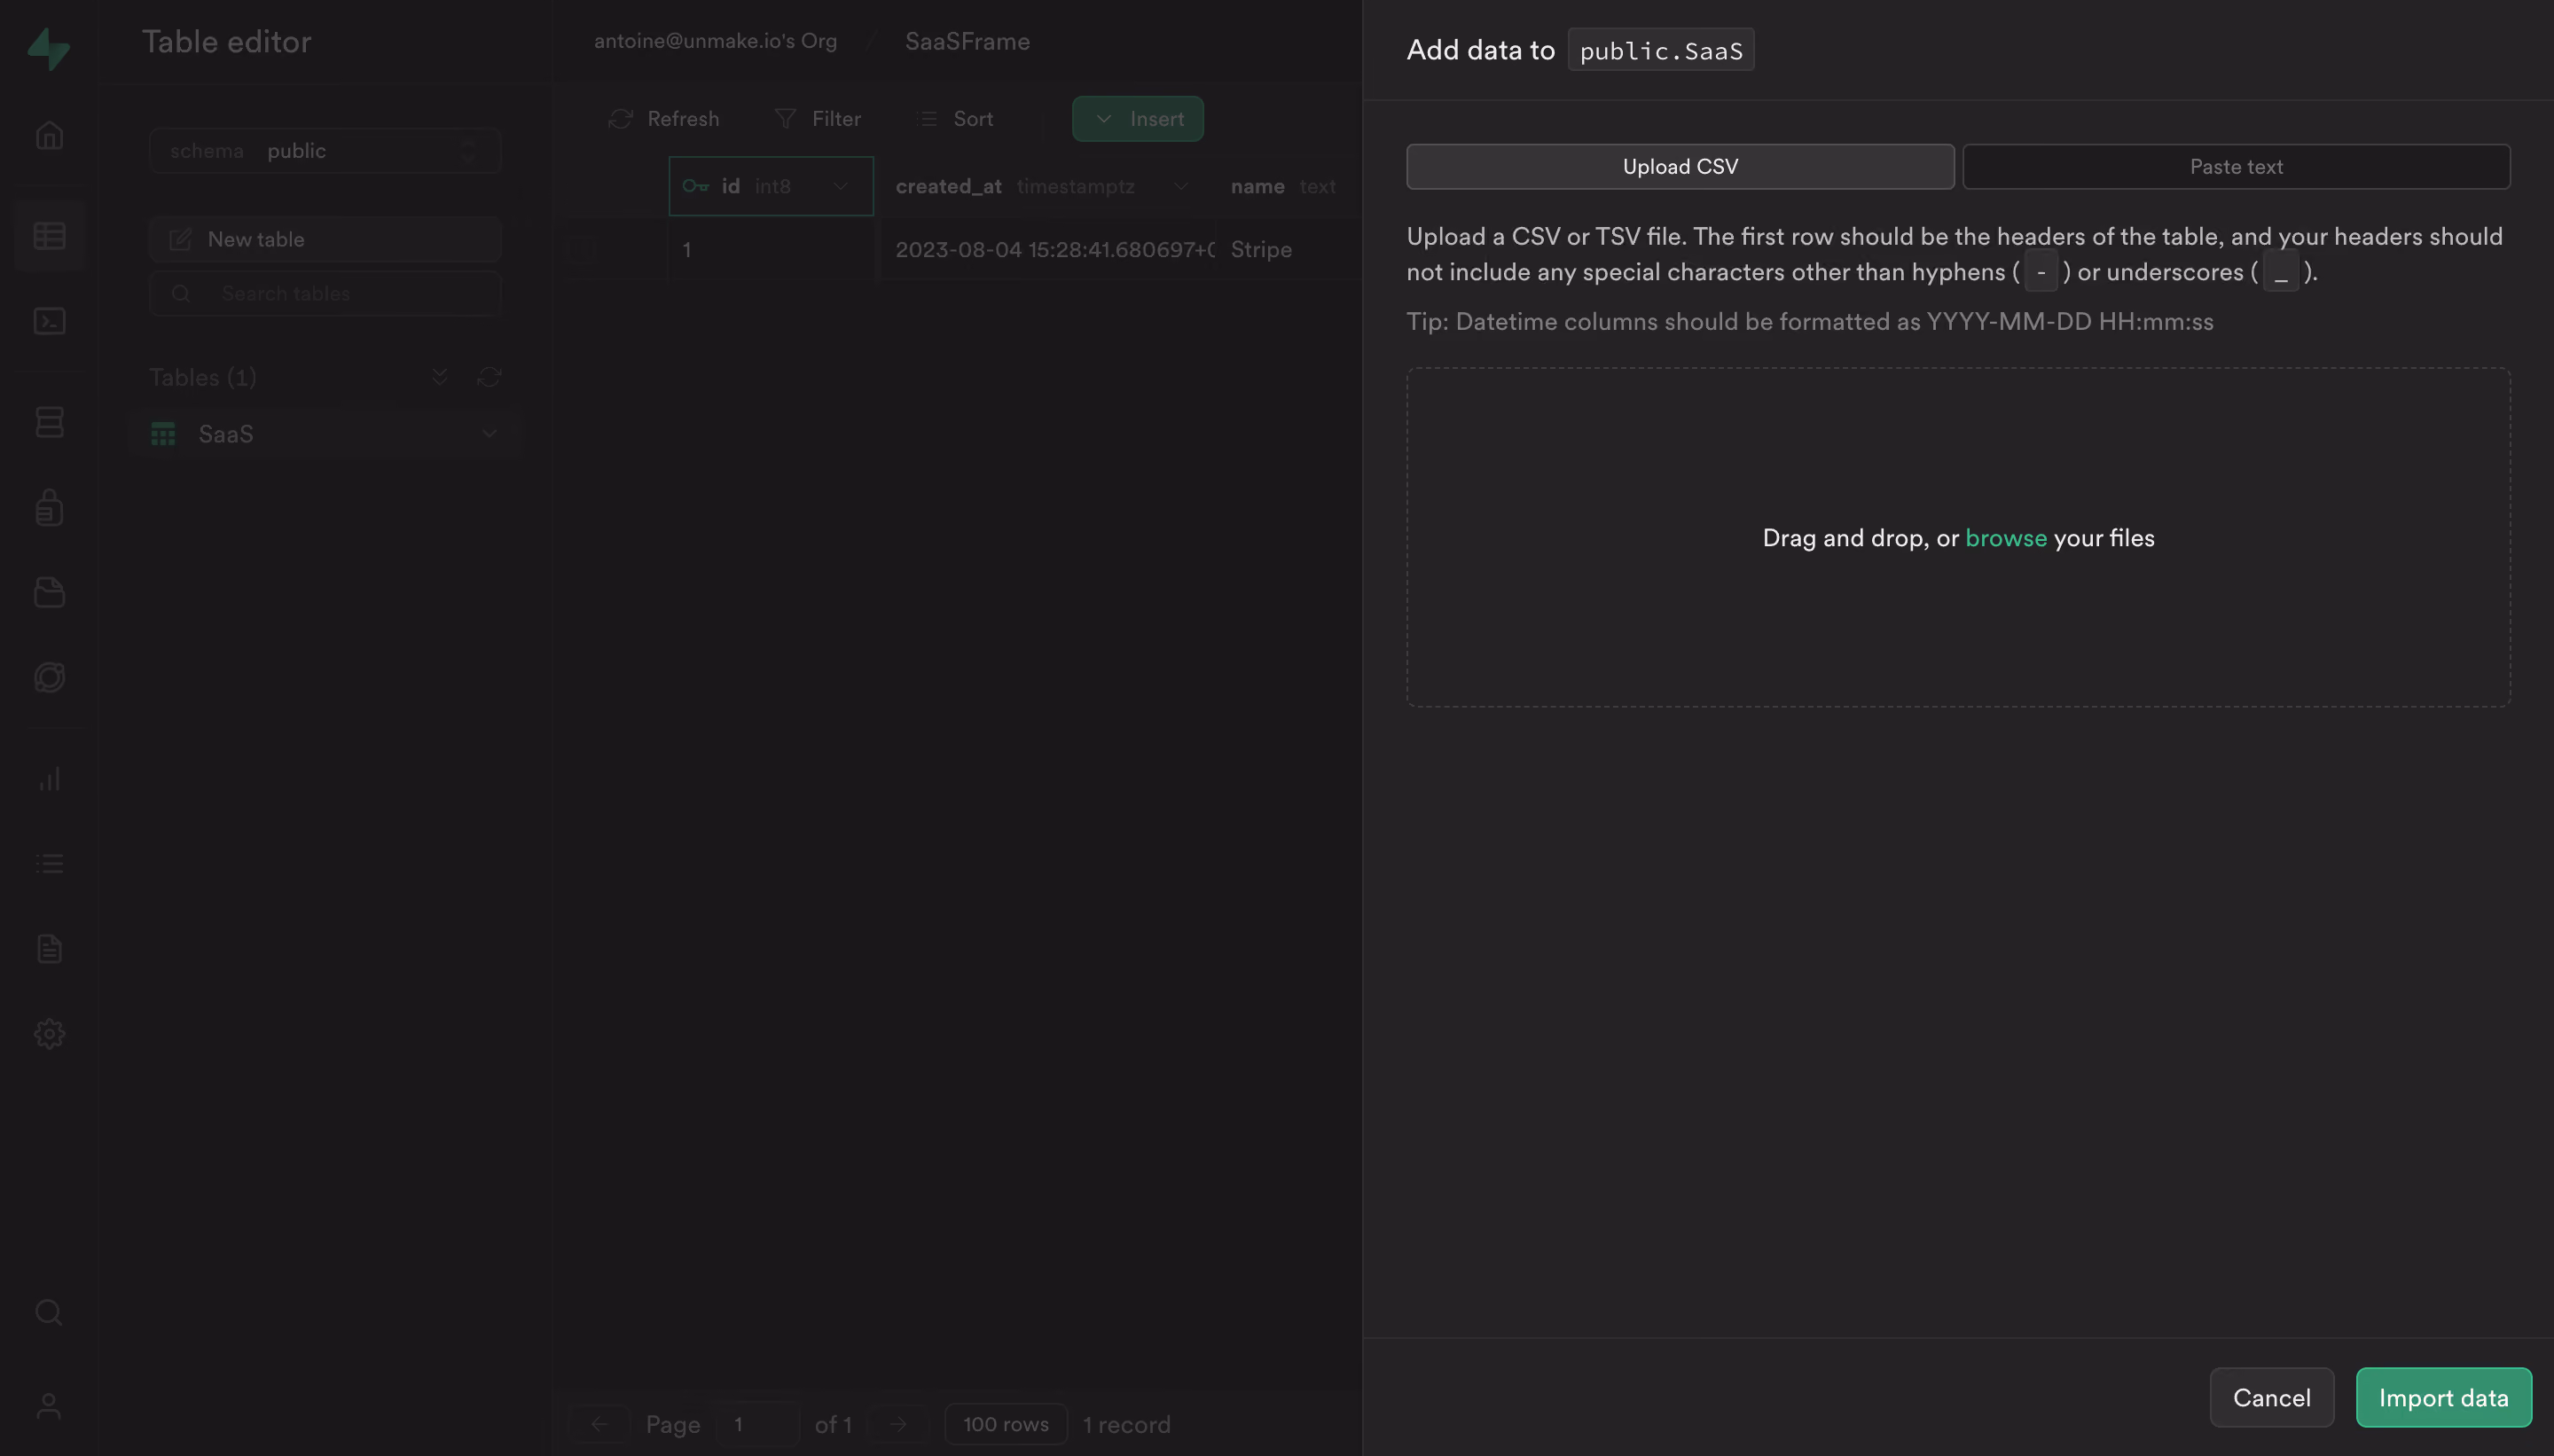2554x1456 pixels.
Task: Open the user account icon
Action: click(x=49, y=1407)
